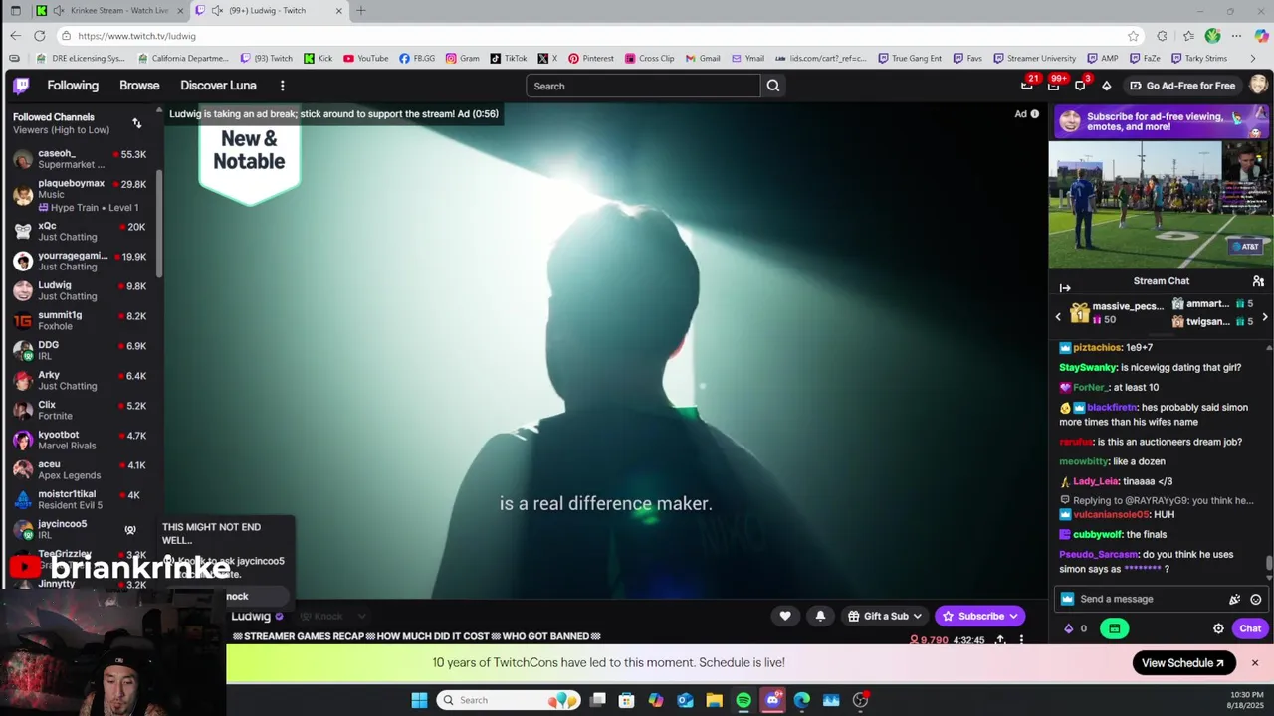Click the celebration icon in chat input
This screenshot has width=1274, height=716.
click(x=1234, y=599)
